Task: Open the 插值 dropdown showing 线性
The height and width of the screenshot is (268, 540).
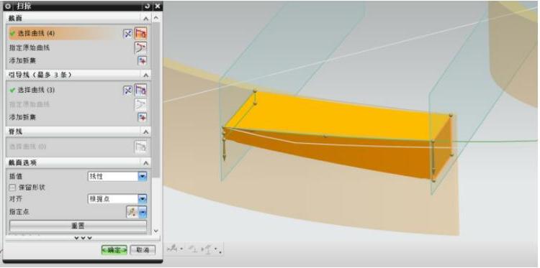Action: click(117, 177)
